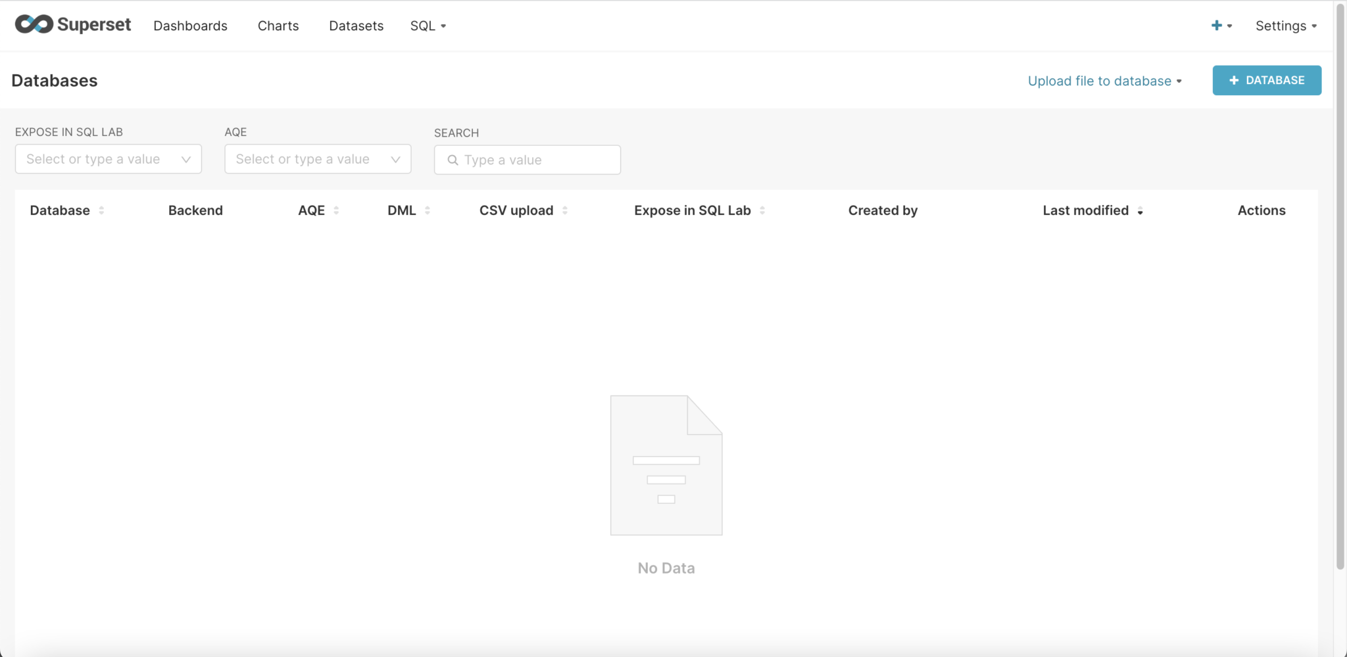Image resolution: width=1347 pixels, height=657 pixels.
Task: Sort Expose in SQL Lab column arrows
Action: [762, 211]
